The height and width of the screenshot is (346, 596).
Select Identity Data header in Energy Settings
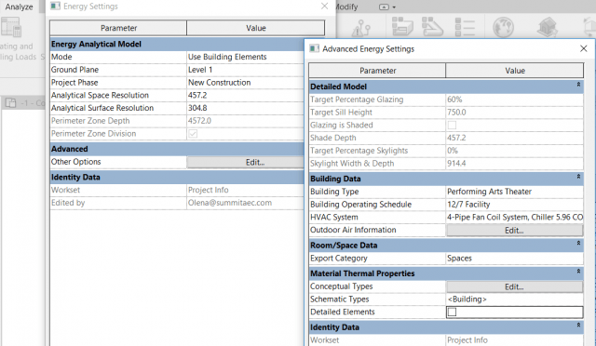[177, 177]
